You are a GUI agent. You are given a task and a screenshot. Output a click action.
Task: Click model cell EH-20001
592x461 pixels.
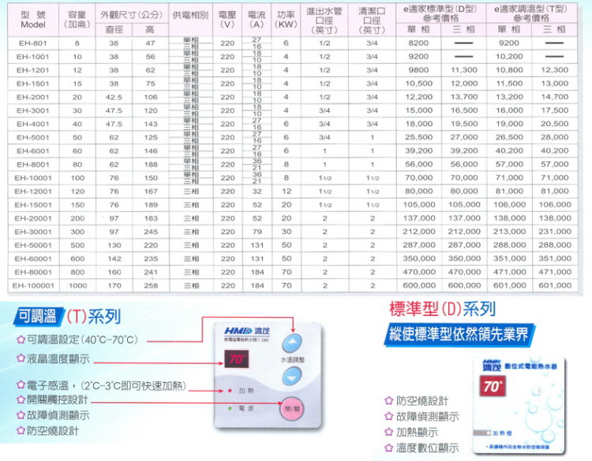(x=33, y=218)
